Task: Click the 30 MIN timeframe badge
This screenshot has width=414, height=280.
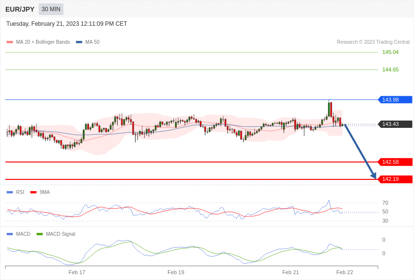Action: pos(51,9)
